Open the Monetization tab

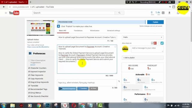click(x=95, y=31)
